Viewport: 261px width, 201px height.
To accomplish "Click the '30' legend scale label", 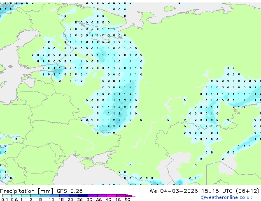I will click(89, 199).
